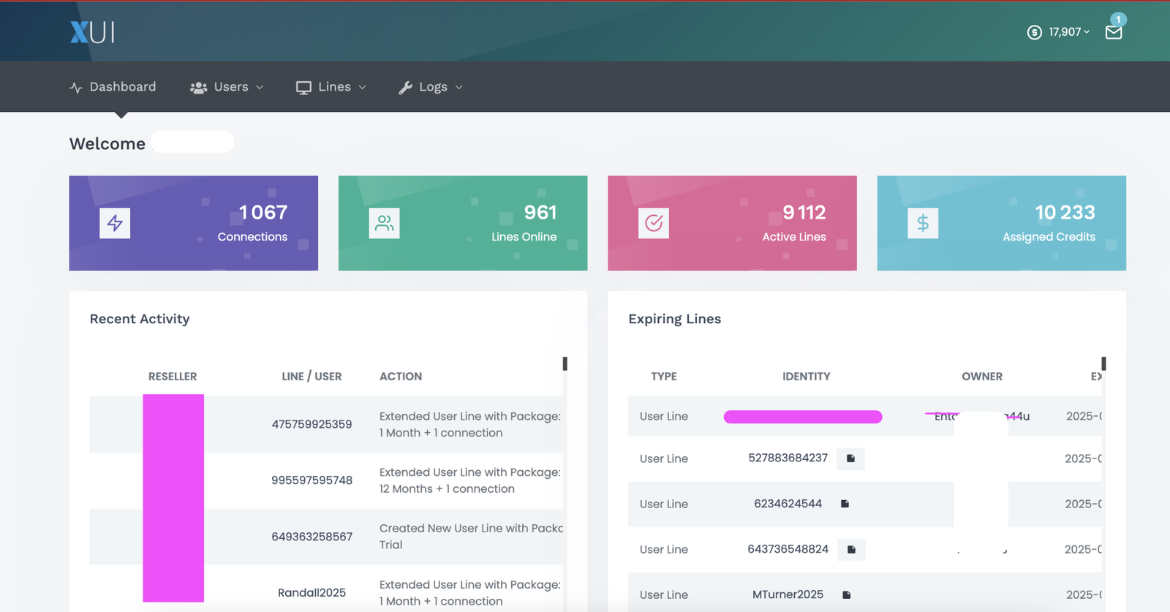Expand the Lines dropdown menu
Image resolution: width=1170 pixels, height=612 pixels.
click(331, 87)
